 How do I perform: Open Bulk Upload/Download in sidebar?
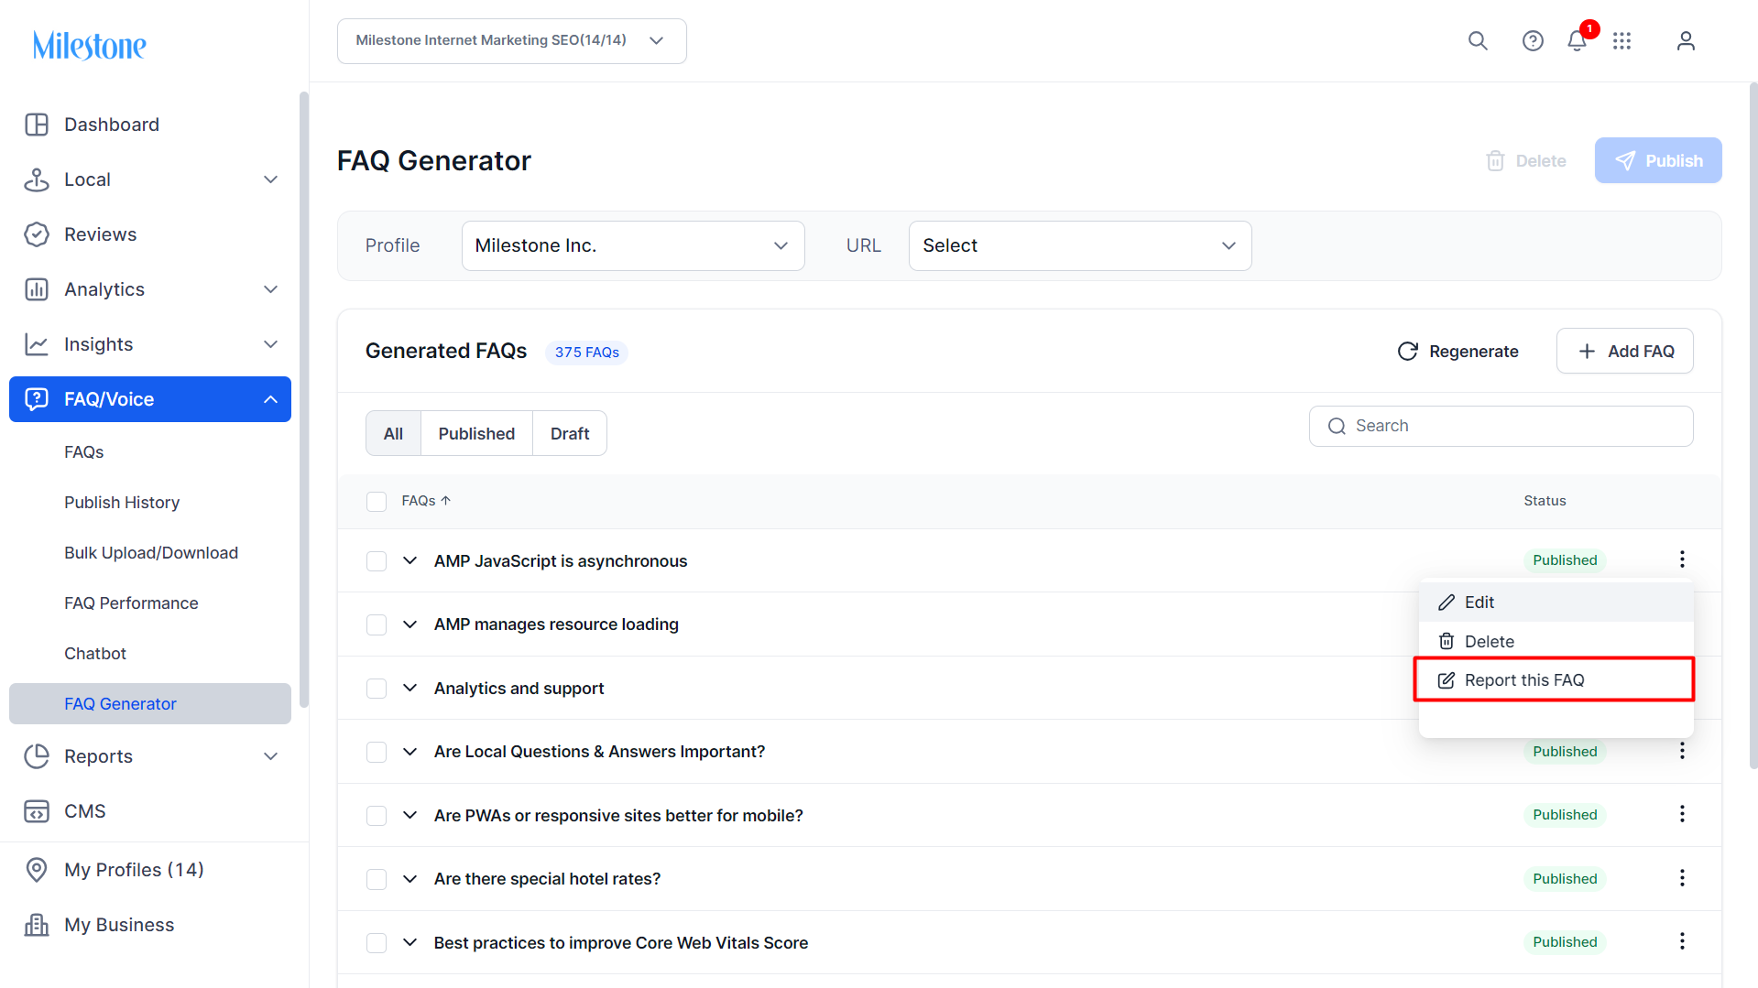[151, 552]
